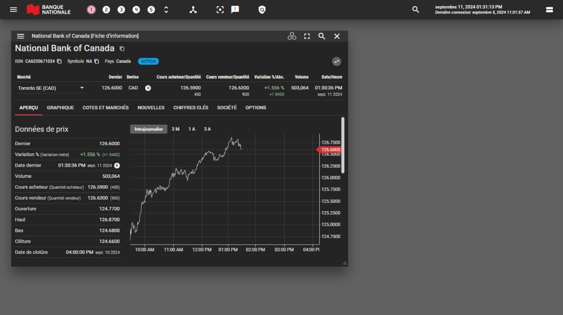Screen dimensions: 563x315
Task: Open the factsheet window hamburger menu
Action: click(21, 36)
